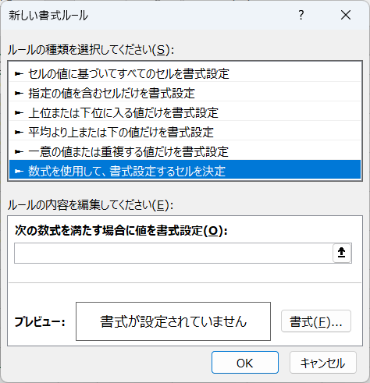Viewport: 370px width, 383px height.
Task: Click arrow bullet beside 数式を使用して rule
Action: pos(19,171)
